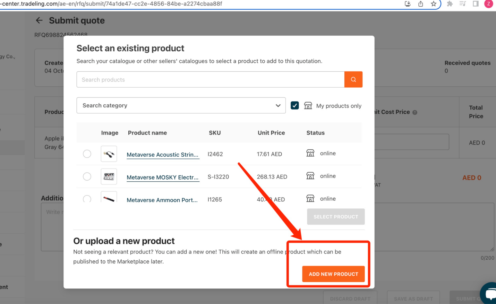496x304 pixels.
Task: Open the chat support bubble
Action: point(490,294)
